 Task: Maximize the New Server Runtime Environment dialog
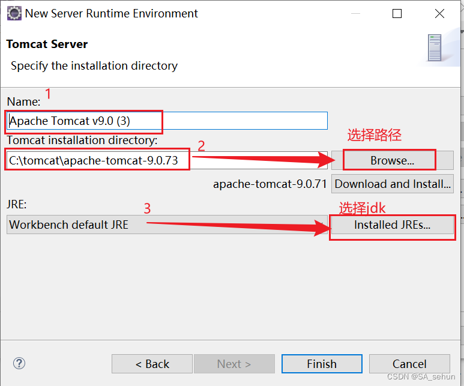click(397, 14)
